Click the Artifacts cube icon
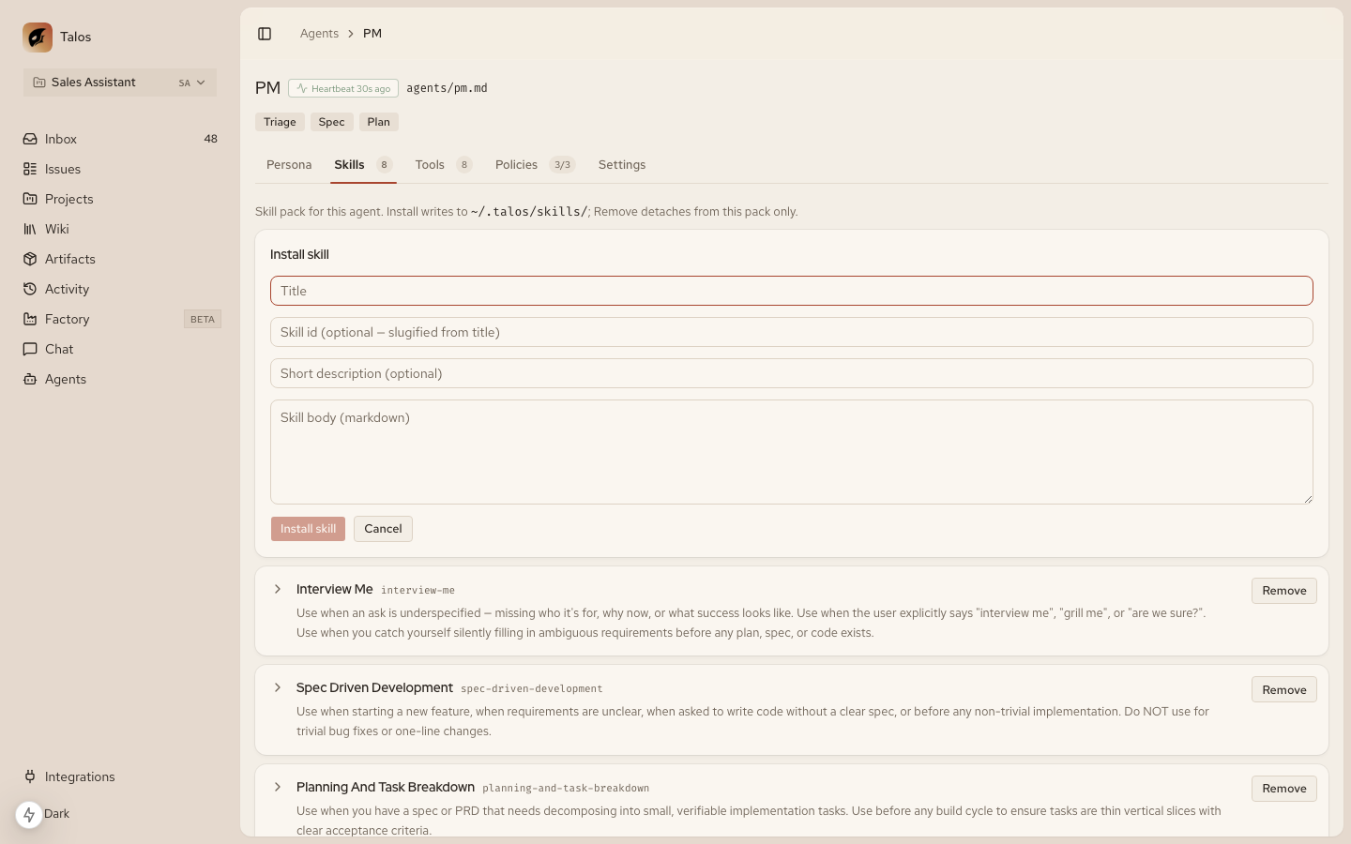Viewport: 1351px width, 844px height. click(x=30, y=259)
